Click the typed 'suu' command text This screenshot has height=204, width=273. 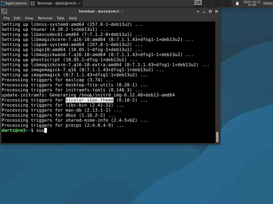click(x=40, y=130)
